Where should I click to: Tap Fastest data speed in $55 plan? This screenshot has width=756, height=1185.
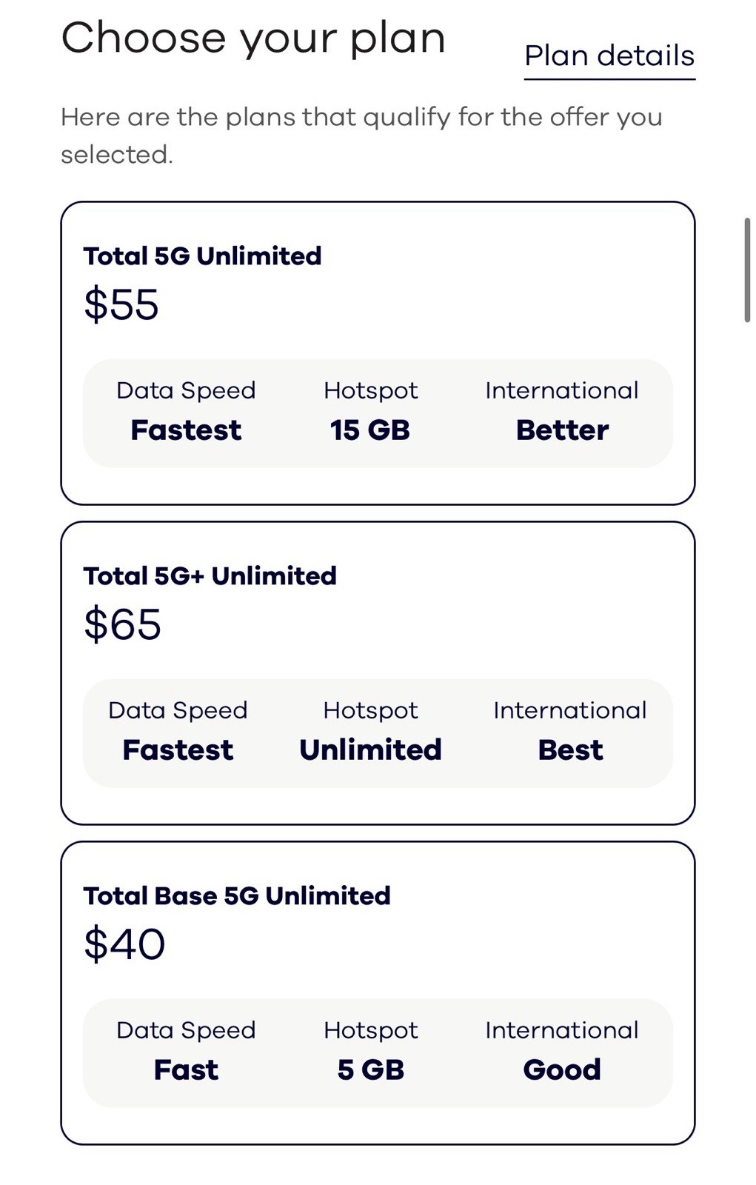(186, 430)
